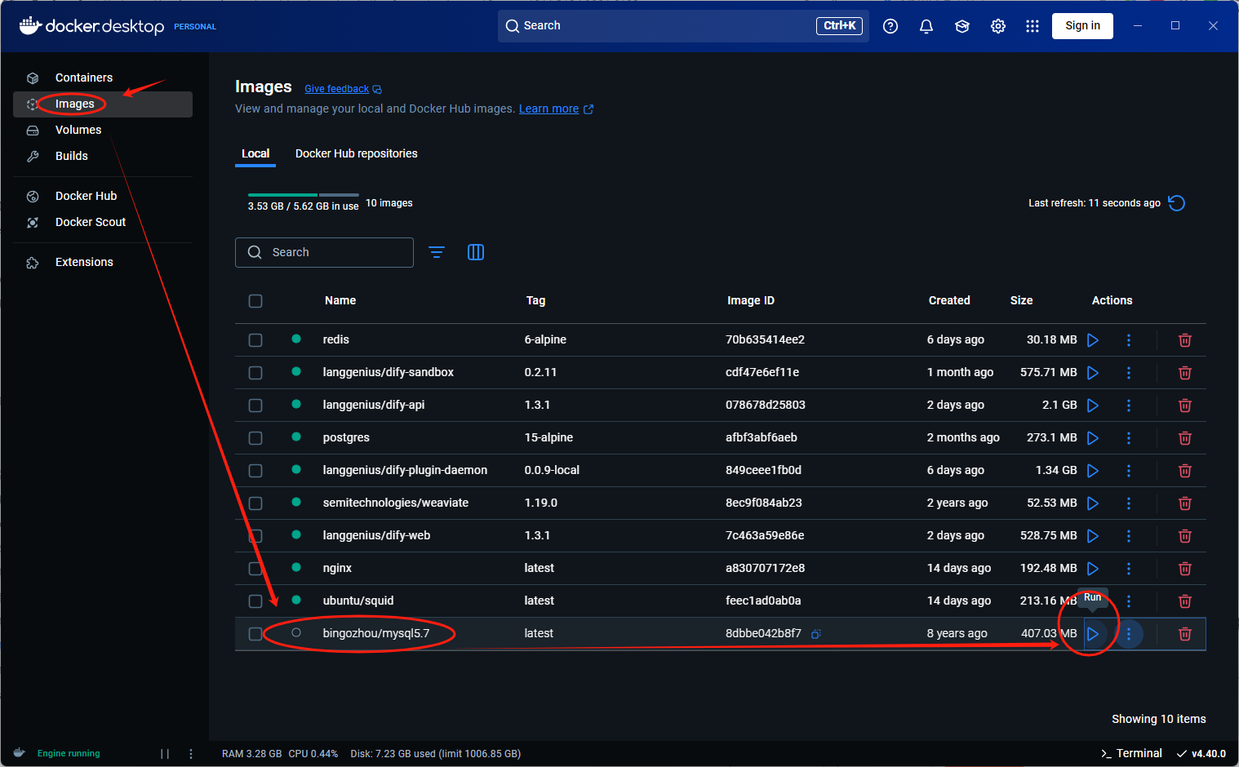Copy image ID 8dbbe042b8f7
Viewport: 1239px width, 767px height.
click(815, 634)
